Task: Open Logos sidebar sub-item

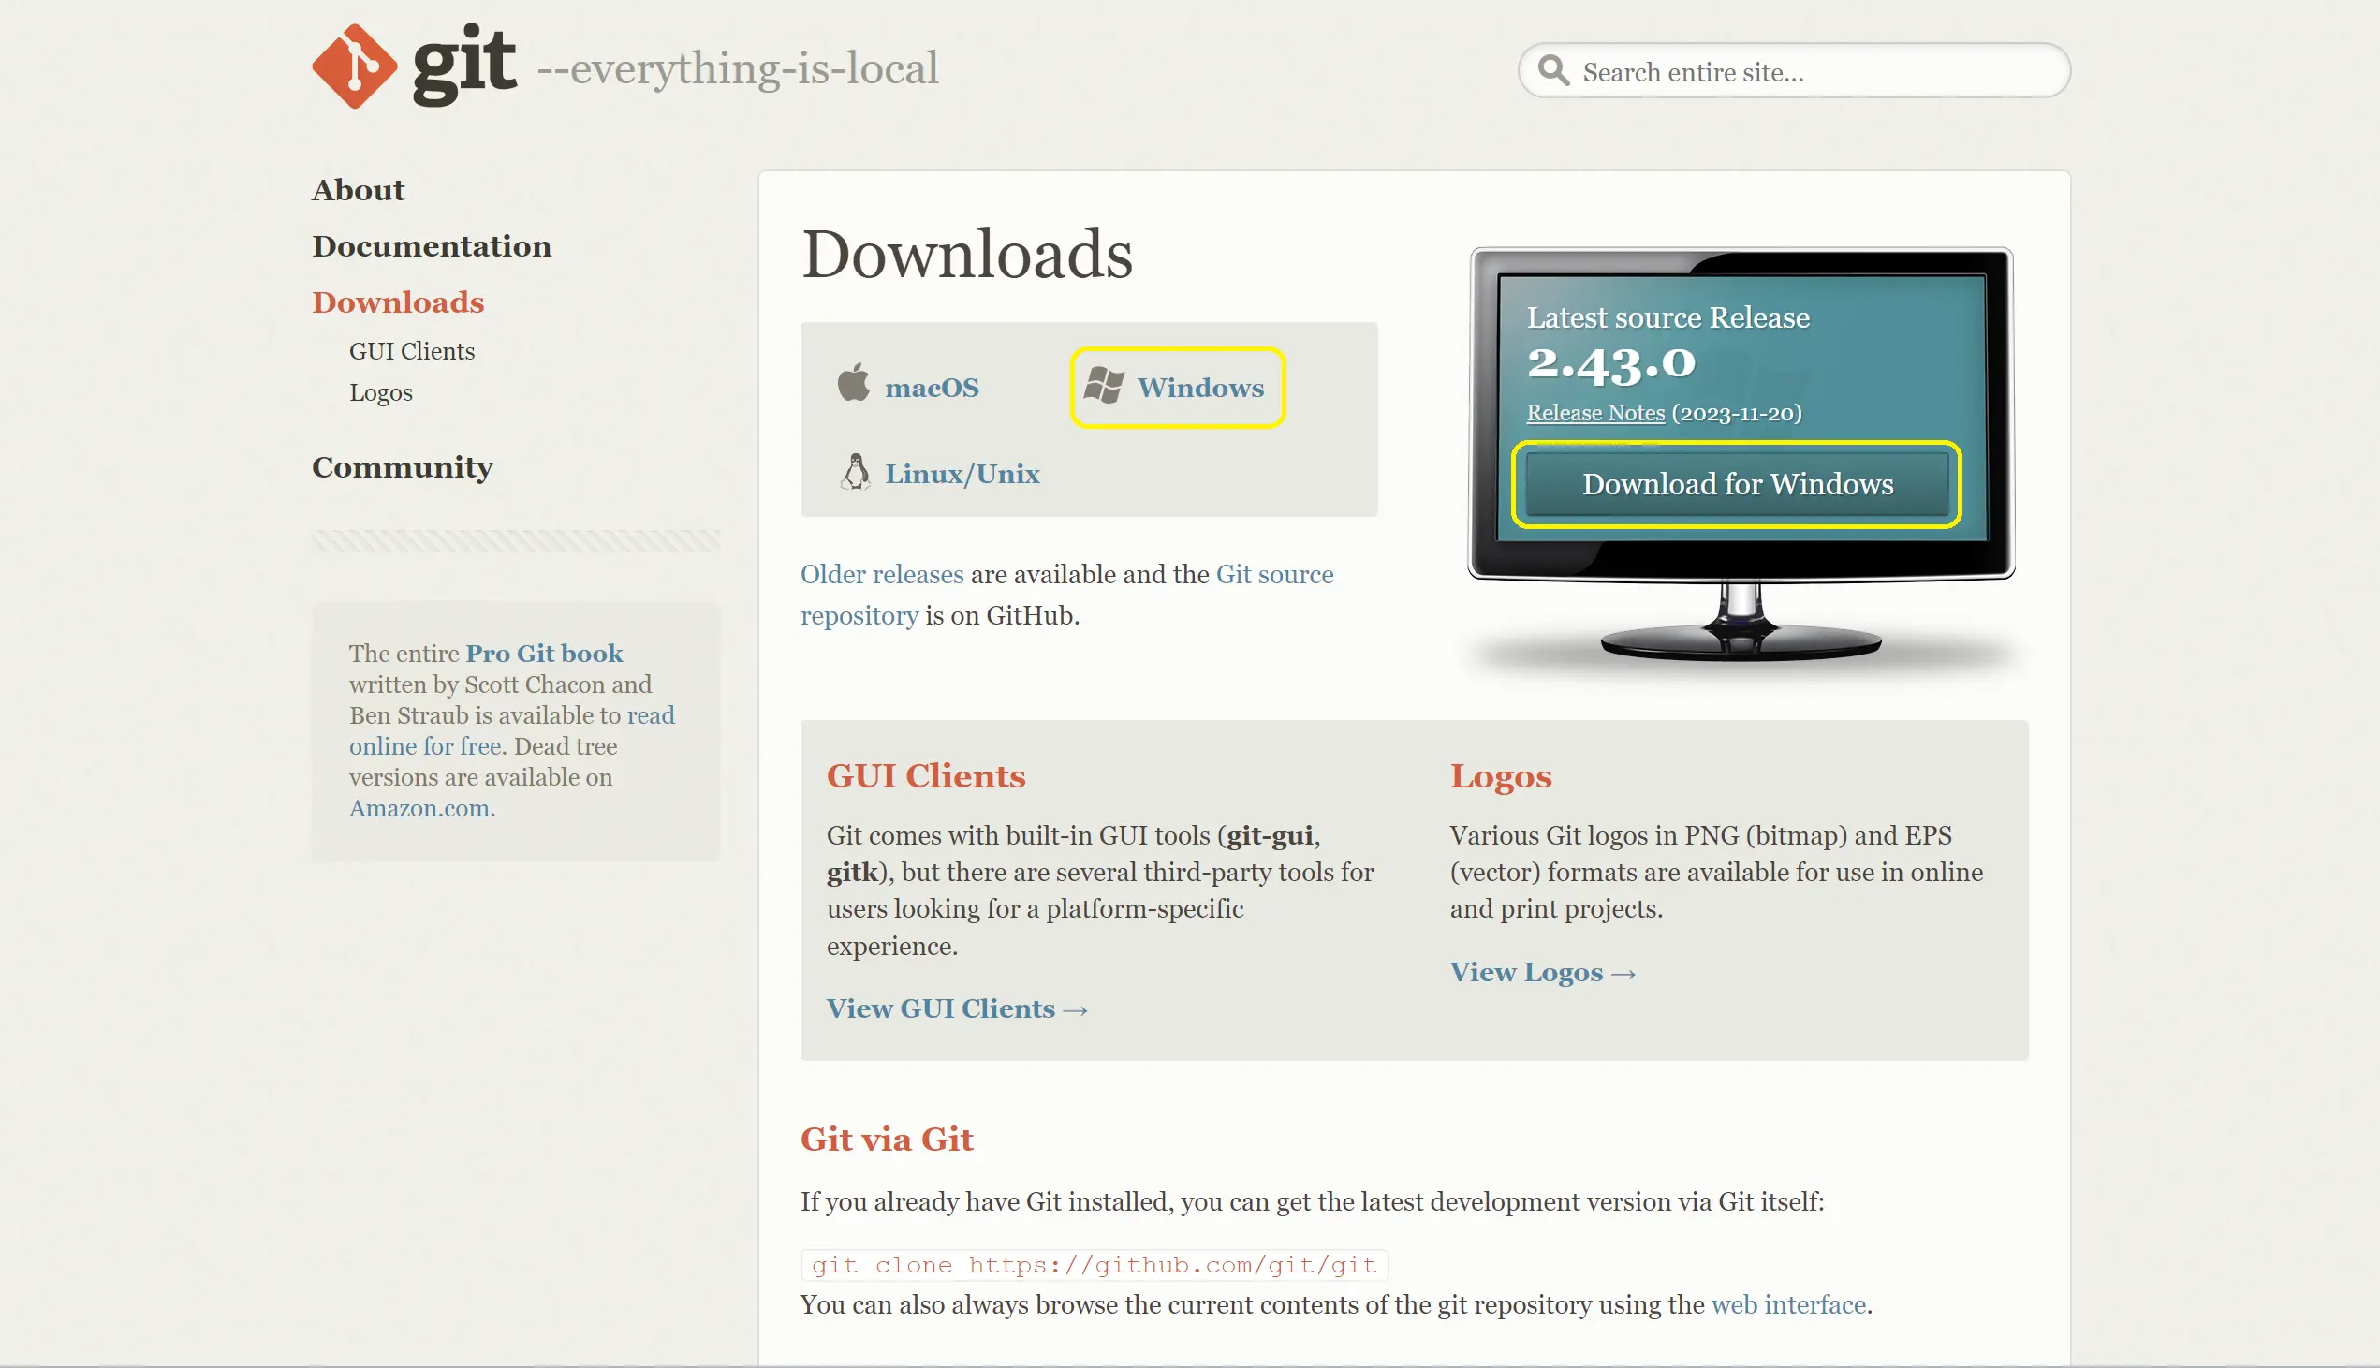Action: 380,392
